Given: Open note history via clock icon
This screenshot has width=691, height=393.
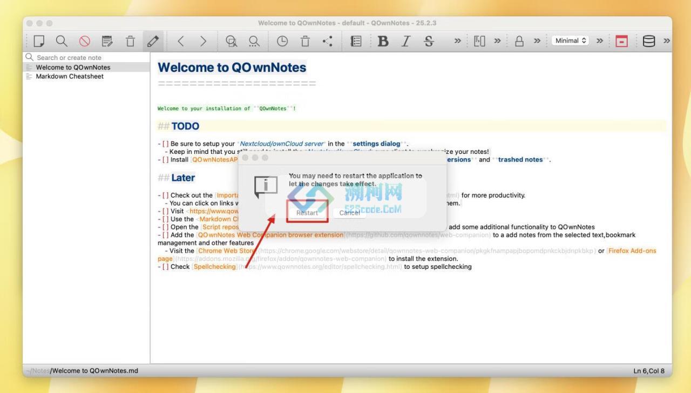Looking at the screenshot, I should tap(282, 41).
